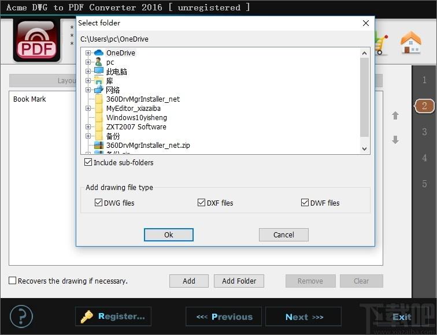Uncheck the DWG files checkbox
This screenshot has height=335, width=437.
(98, 203)
